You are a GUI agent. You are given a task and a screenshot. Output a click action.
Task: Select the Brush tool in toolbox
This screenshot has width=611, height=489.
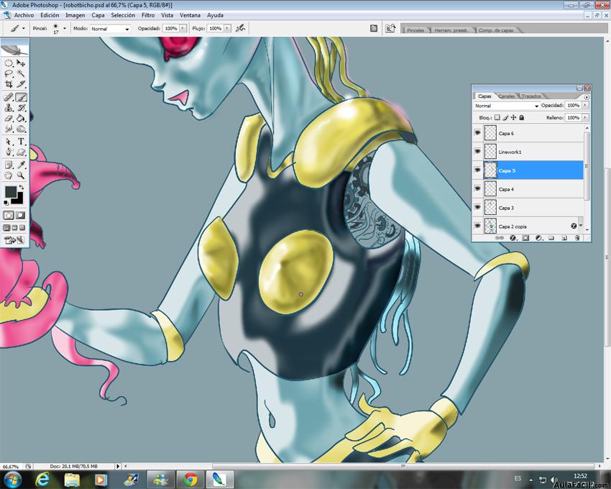pos(21,97)
